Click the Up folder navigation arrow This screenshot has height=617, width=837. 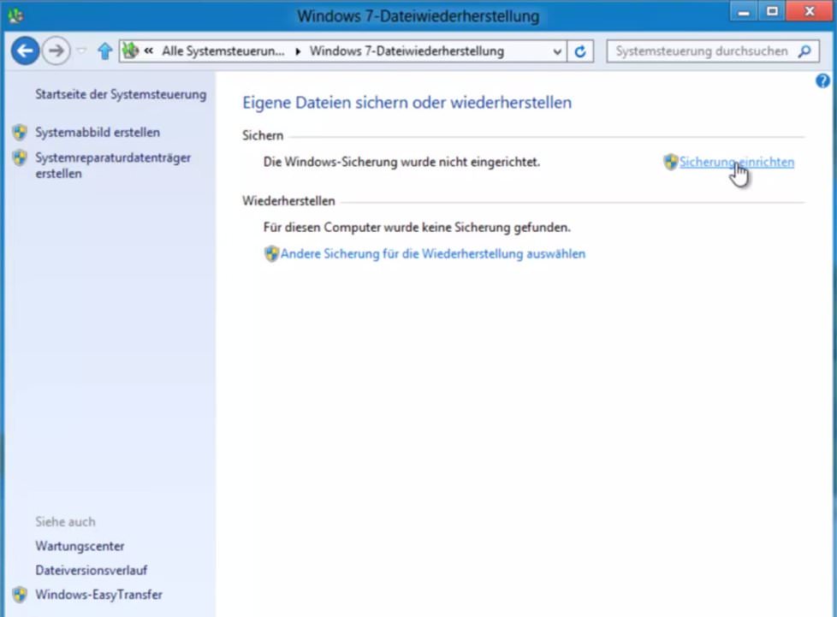point(104,50)
